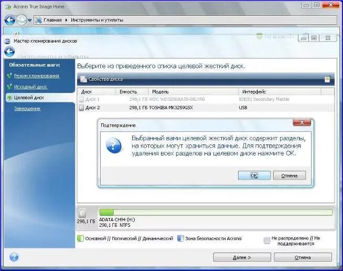Expand the breadcrumb arrow after Главная
The width and height of the screenshot is (343, 271).
(66, 20)
